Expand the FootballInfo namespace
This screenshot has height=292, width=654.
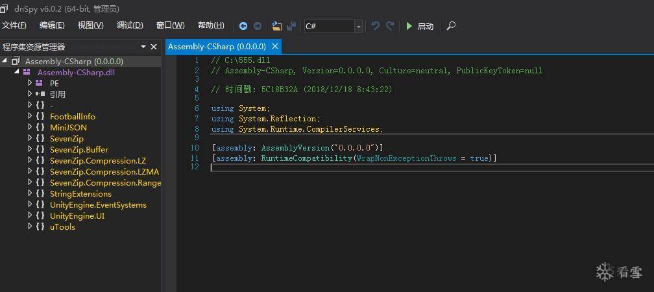coord(30,116)
